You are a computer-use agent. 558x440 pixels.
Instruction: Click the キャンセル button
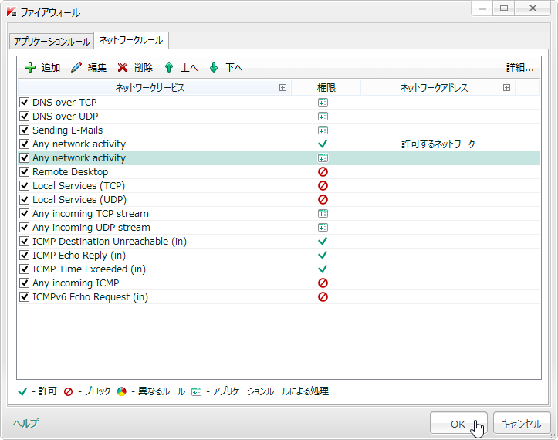tap(522, 424)
